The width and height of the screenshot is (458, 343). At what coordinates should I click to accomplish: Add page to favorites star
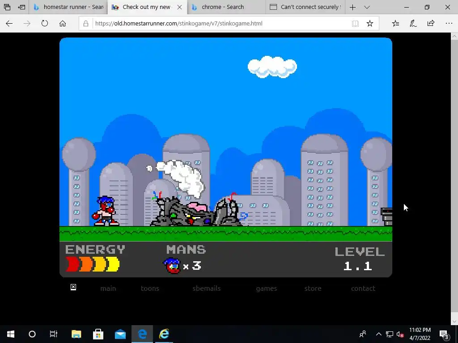coord(370,23)
